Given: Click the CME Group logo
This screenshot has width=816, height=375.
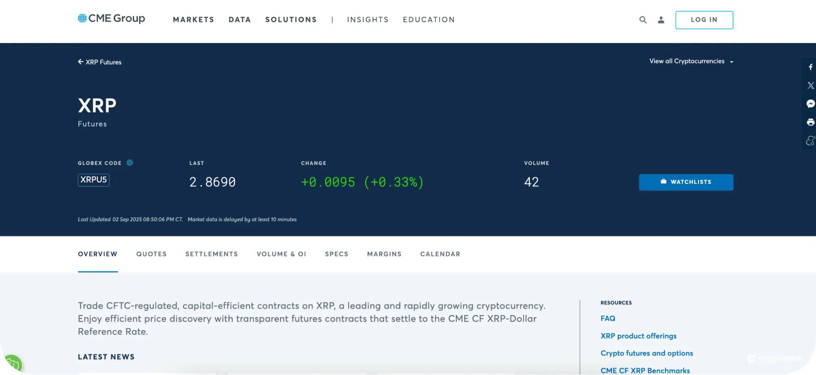Looking at the screenshot, I should coord(111,18).
